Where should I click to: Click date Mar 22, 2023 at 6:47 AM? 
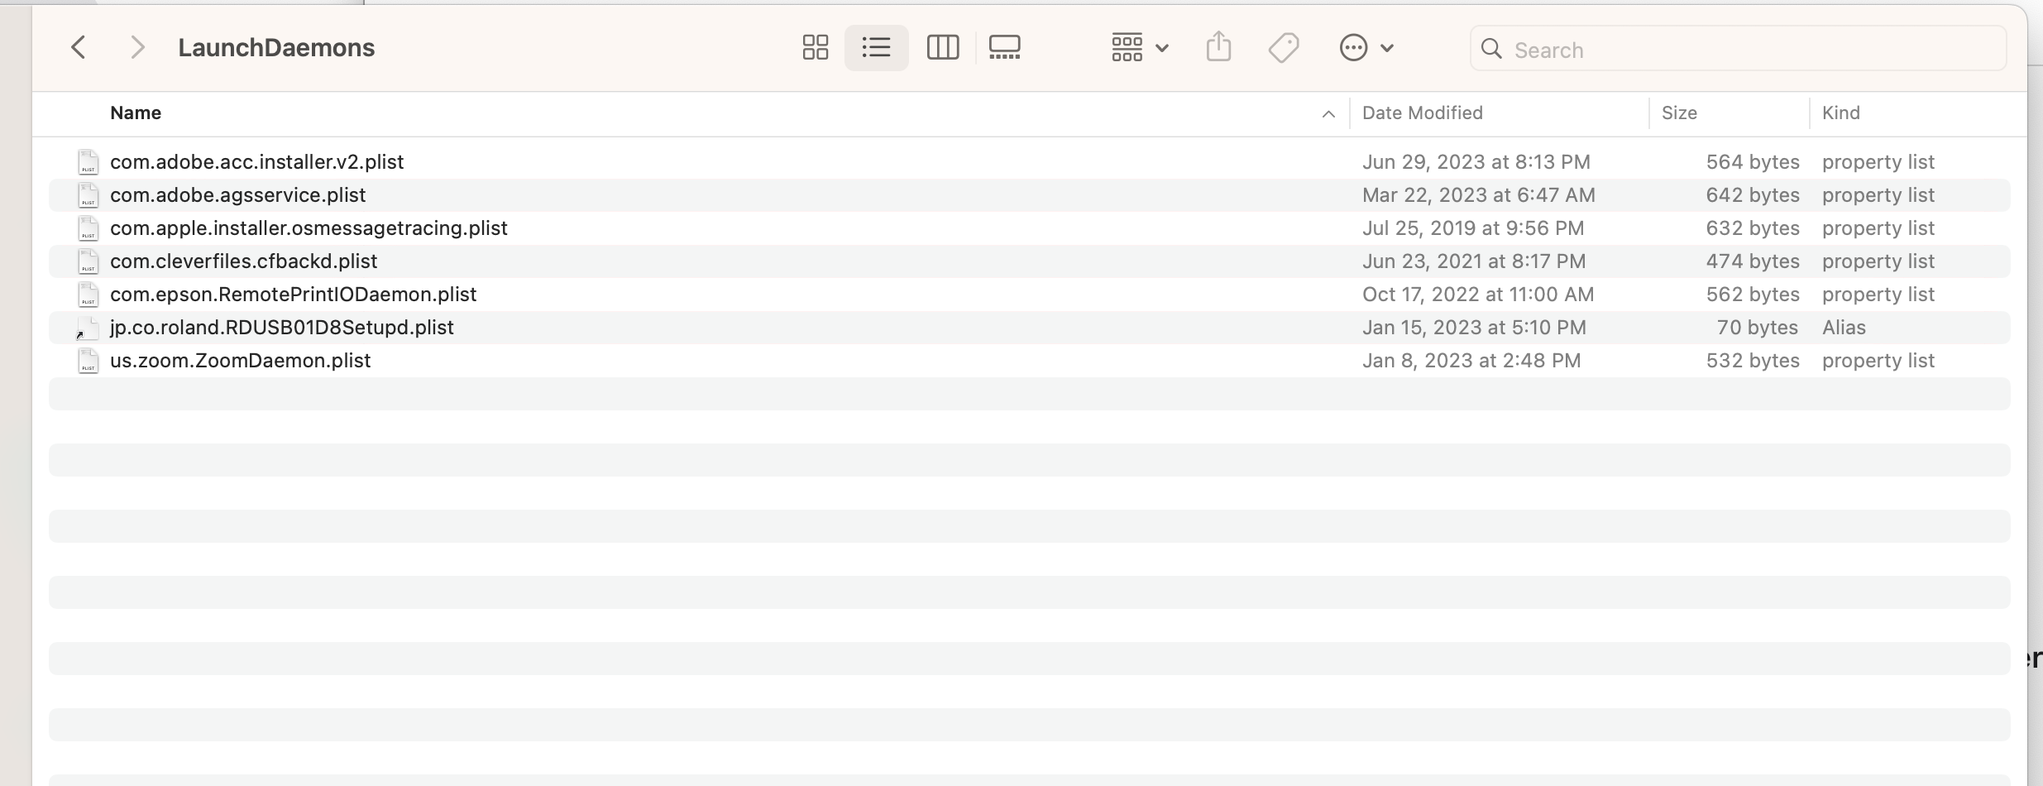coord(1478,195)
